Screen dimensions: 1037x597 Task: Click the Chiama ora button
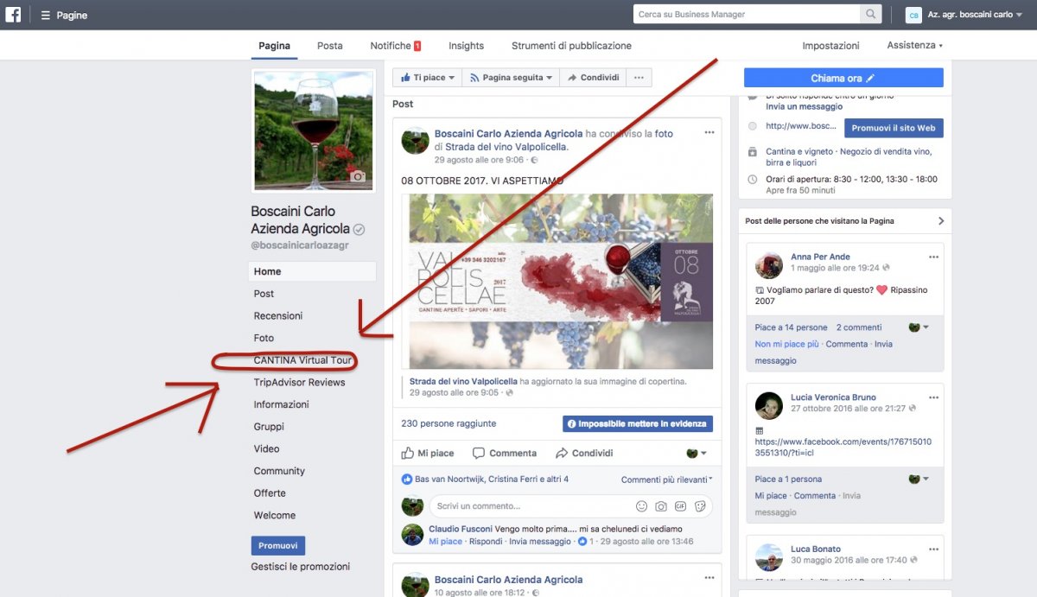[843, 78]
